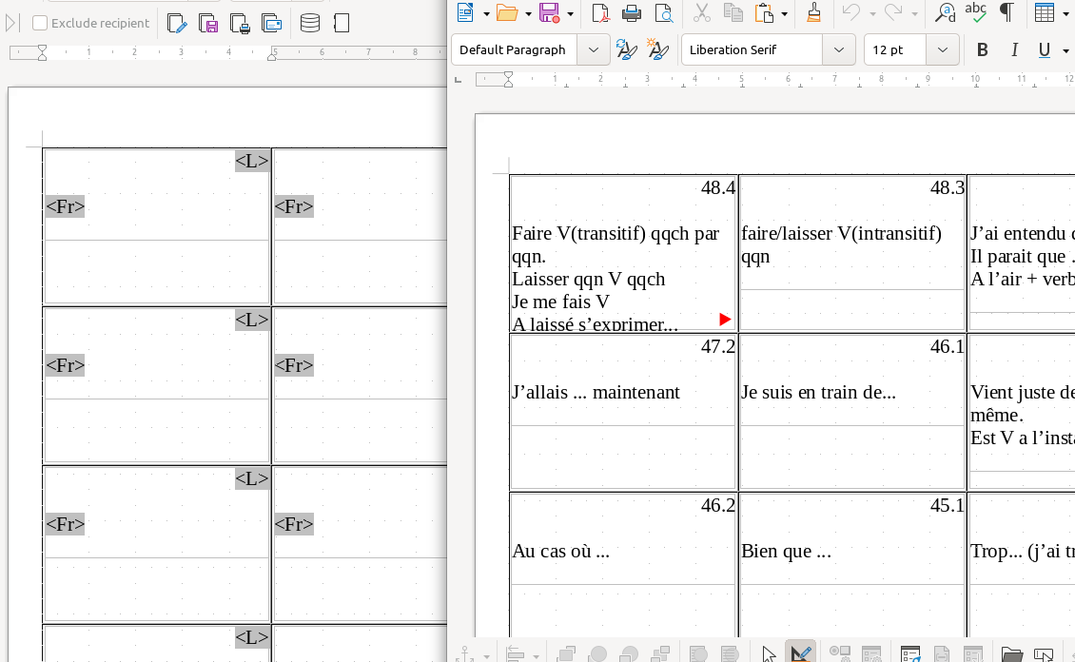Toggle Bold formatting

(983, 50)
